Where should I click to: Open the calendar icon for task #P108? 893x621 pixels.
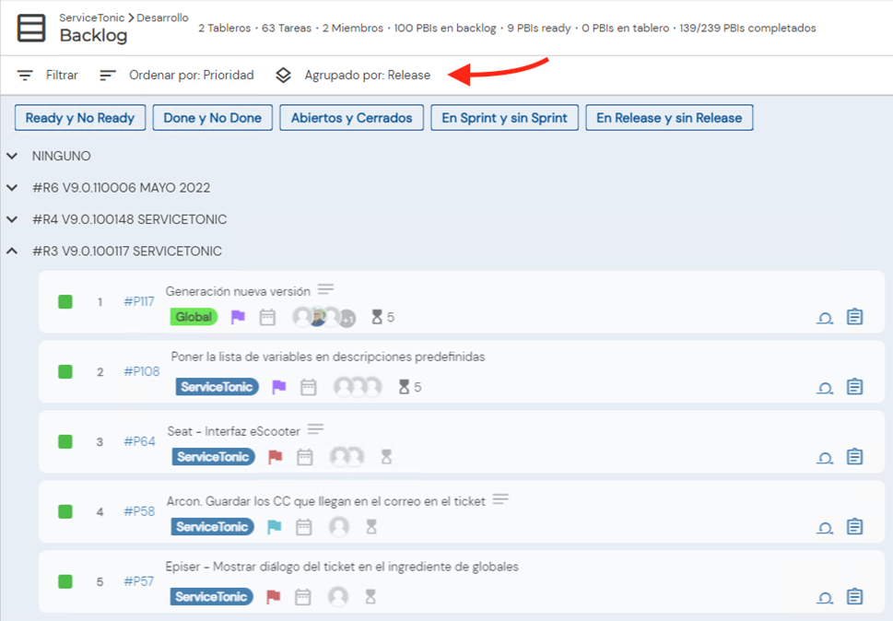pyautogui.click(x=309, y=387)
